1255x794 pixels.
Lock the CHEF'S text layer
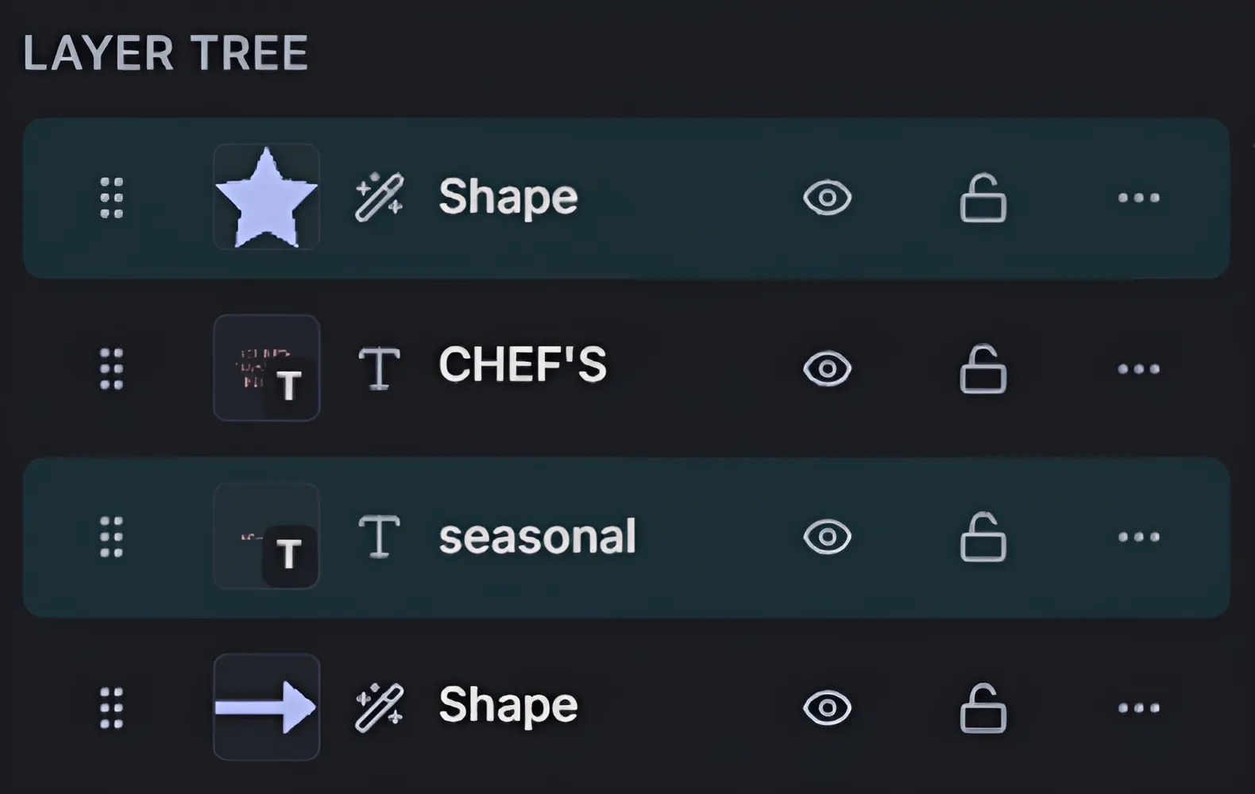(x=983, y=369)
